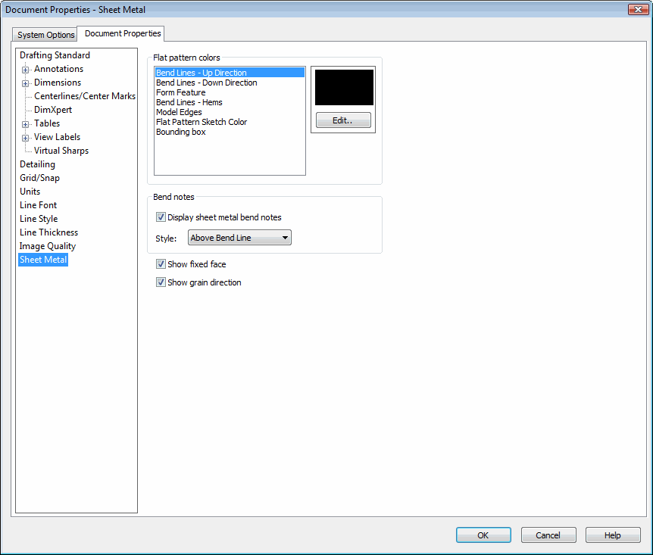Select Tables in the tree
653x555 pixels.
pos(47,123)
